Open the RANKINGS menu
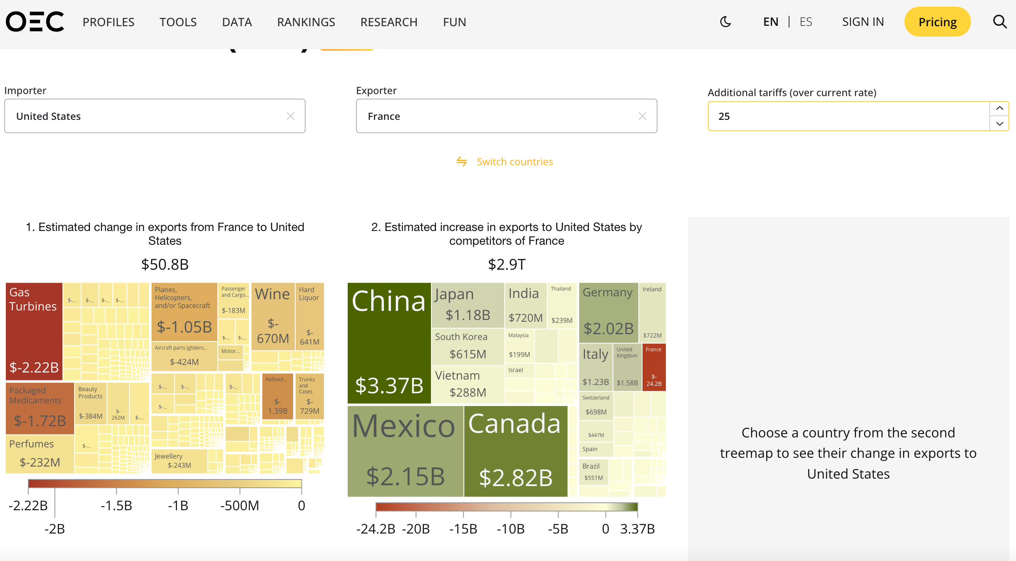The height and width of the screenshot is (561, 1016). pos(306,22)
